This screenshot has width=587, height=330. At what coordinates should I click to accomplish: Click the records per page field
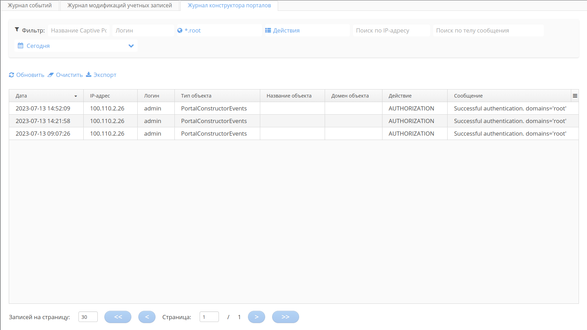pyautogui.click(x=88, y=317)
